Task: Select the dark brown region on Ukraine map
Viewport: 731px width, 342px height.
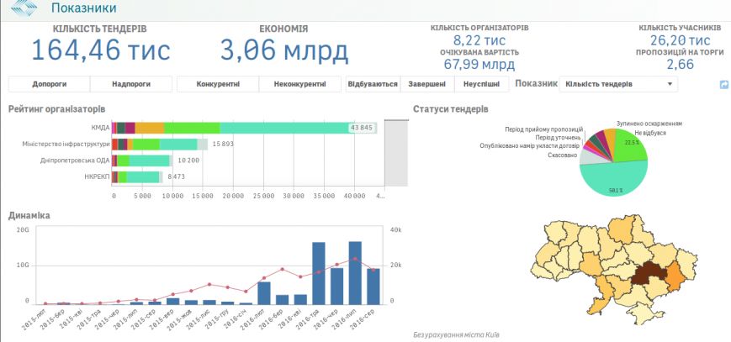Action: [x=649, y=273]
